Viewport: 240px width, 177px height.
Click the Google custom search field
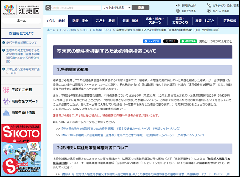76,8
